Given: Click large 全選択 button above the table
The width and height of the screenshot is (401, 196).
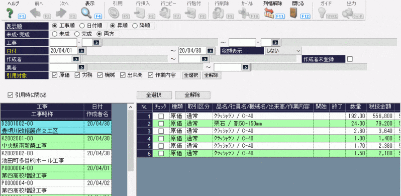Looking at the screenshot, I should [x=154, y=95].
